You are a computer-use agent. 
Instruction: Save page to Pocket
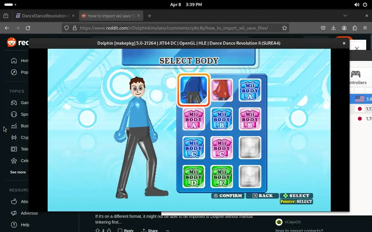point(323,28)
